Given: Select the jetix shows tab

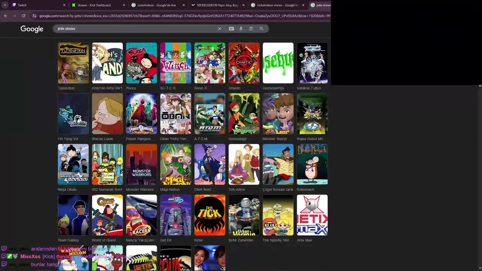Looking at the screenshot, I should tap(320, 5).
